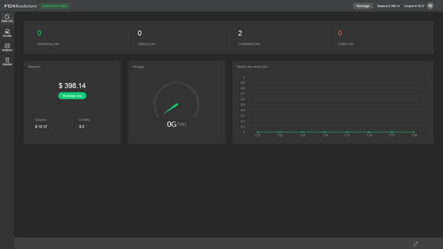This screenshot has width=443, height=249.
Task: Click the Nearly one week jobs title
Action: (252, 67)
